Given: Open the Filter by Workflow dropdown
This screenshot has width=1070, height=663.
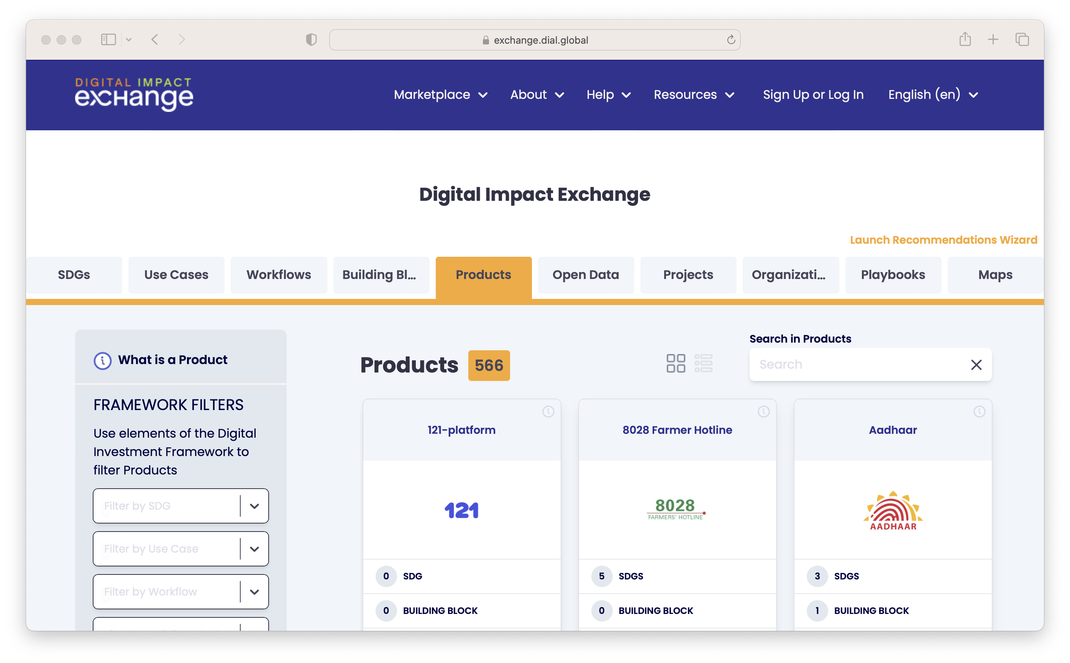Looking at the screenshot, I should 254,592.
